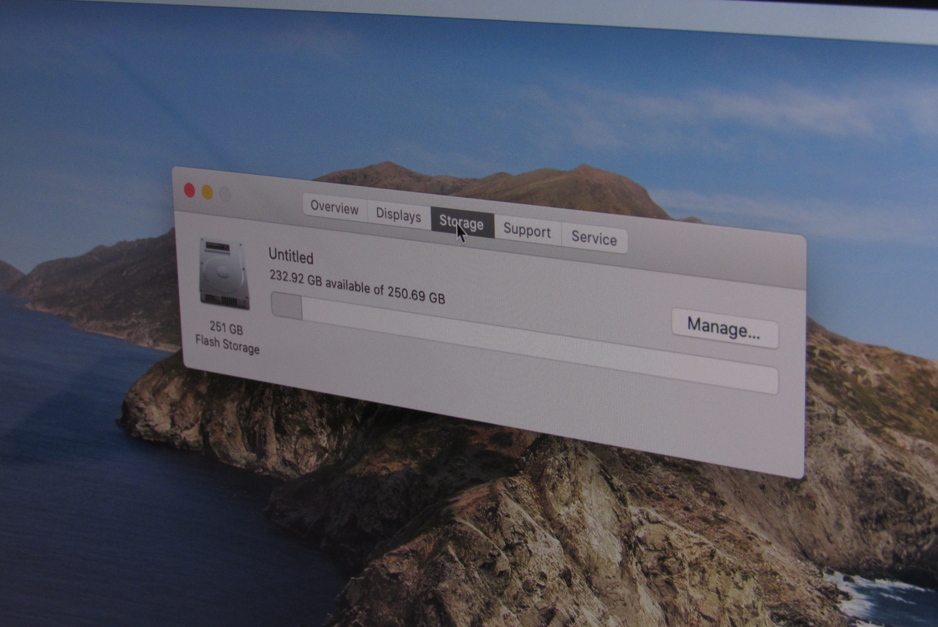Click the 250.69 GB total capacity text
Viewport: 938px width, 627px height.
pos(416,295)
